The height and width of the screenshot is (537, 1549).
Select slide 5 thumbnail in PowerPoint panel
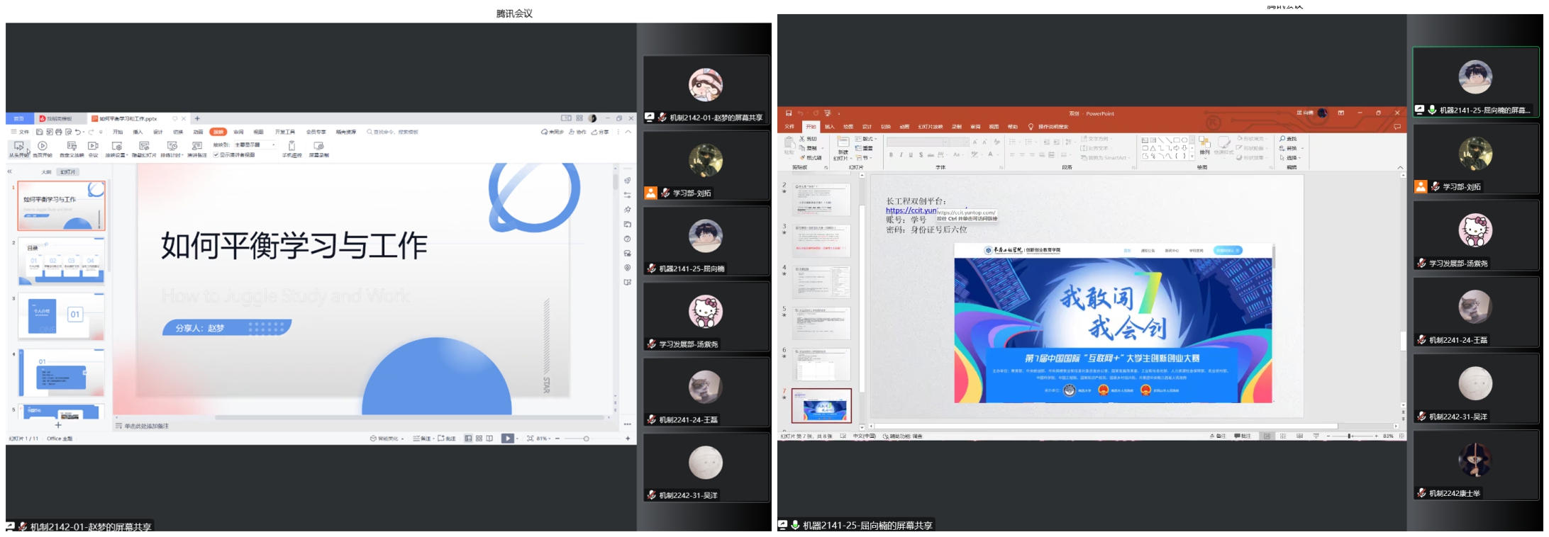[x=822, y=324]
